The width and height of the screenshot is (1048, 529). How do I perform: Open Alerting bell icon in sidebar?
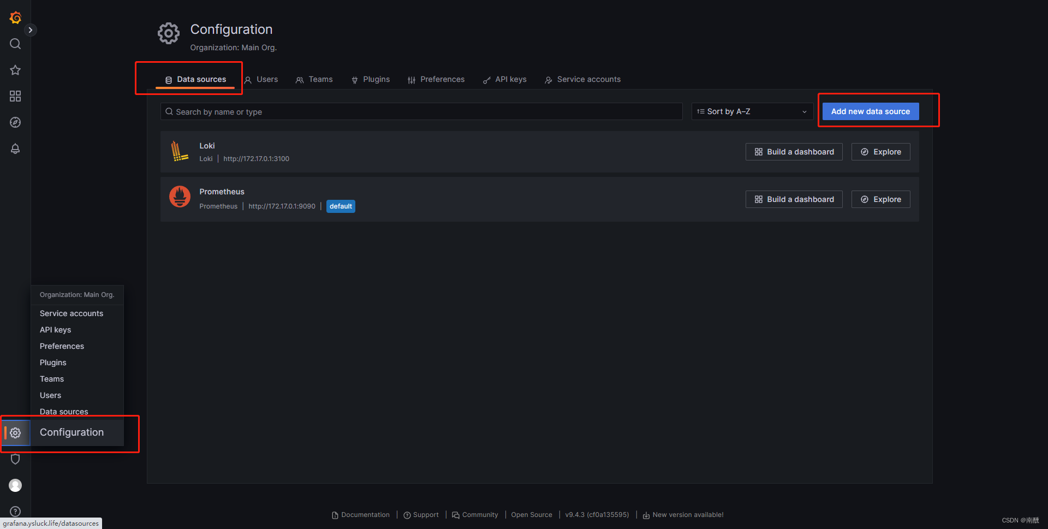coord(15,148)
